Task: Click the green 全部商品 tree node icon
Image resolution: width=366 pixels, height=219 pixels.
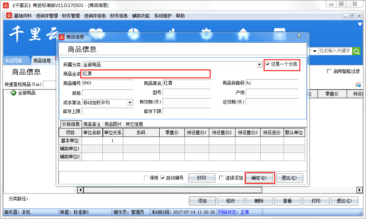Action: [13, 93]
